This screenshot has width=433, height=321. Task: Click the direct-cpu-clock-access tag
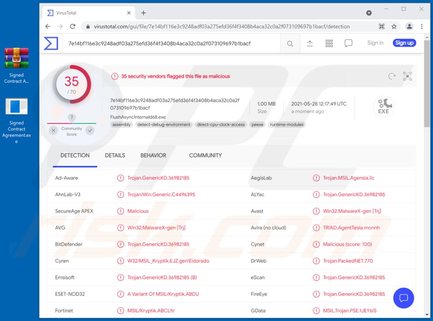[221, 125]
